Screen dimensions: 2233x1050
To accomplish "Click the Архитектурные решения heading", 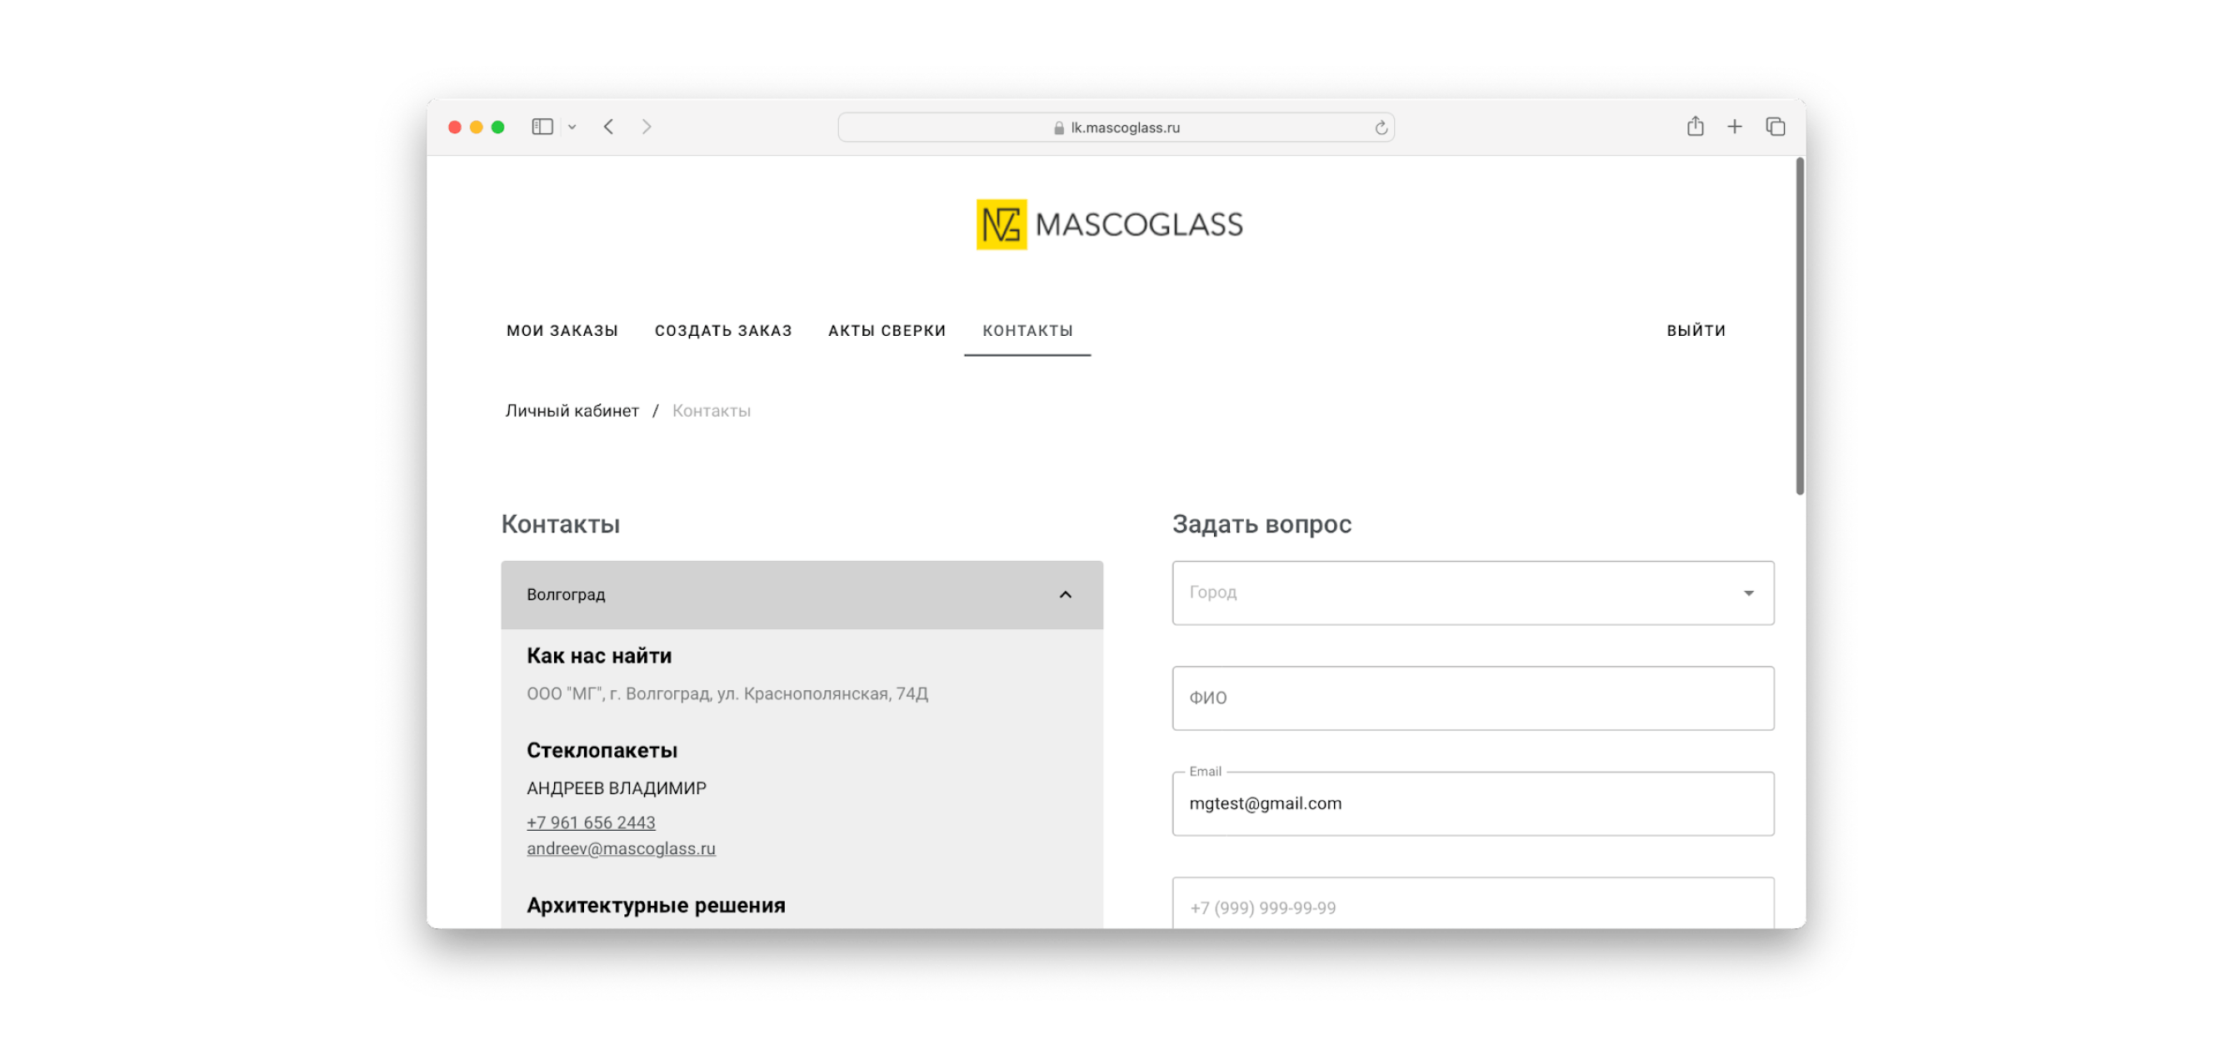I will [x=656, y=905].
